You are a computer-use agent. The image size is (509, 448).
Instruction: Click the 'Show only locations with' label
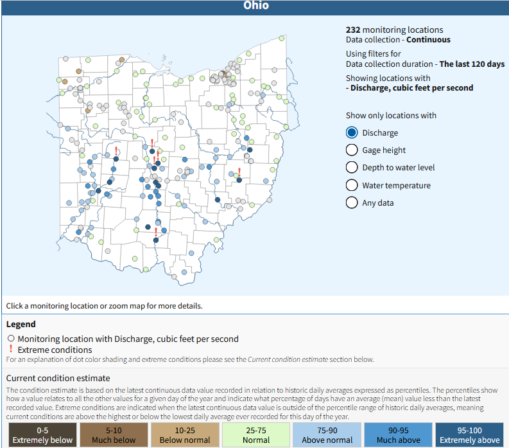[x=391, y=116]
